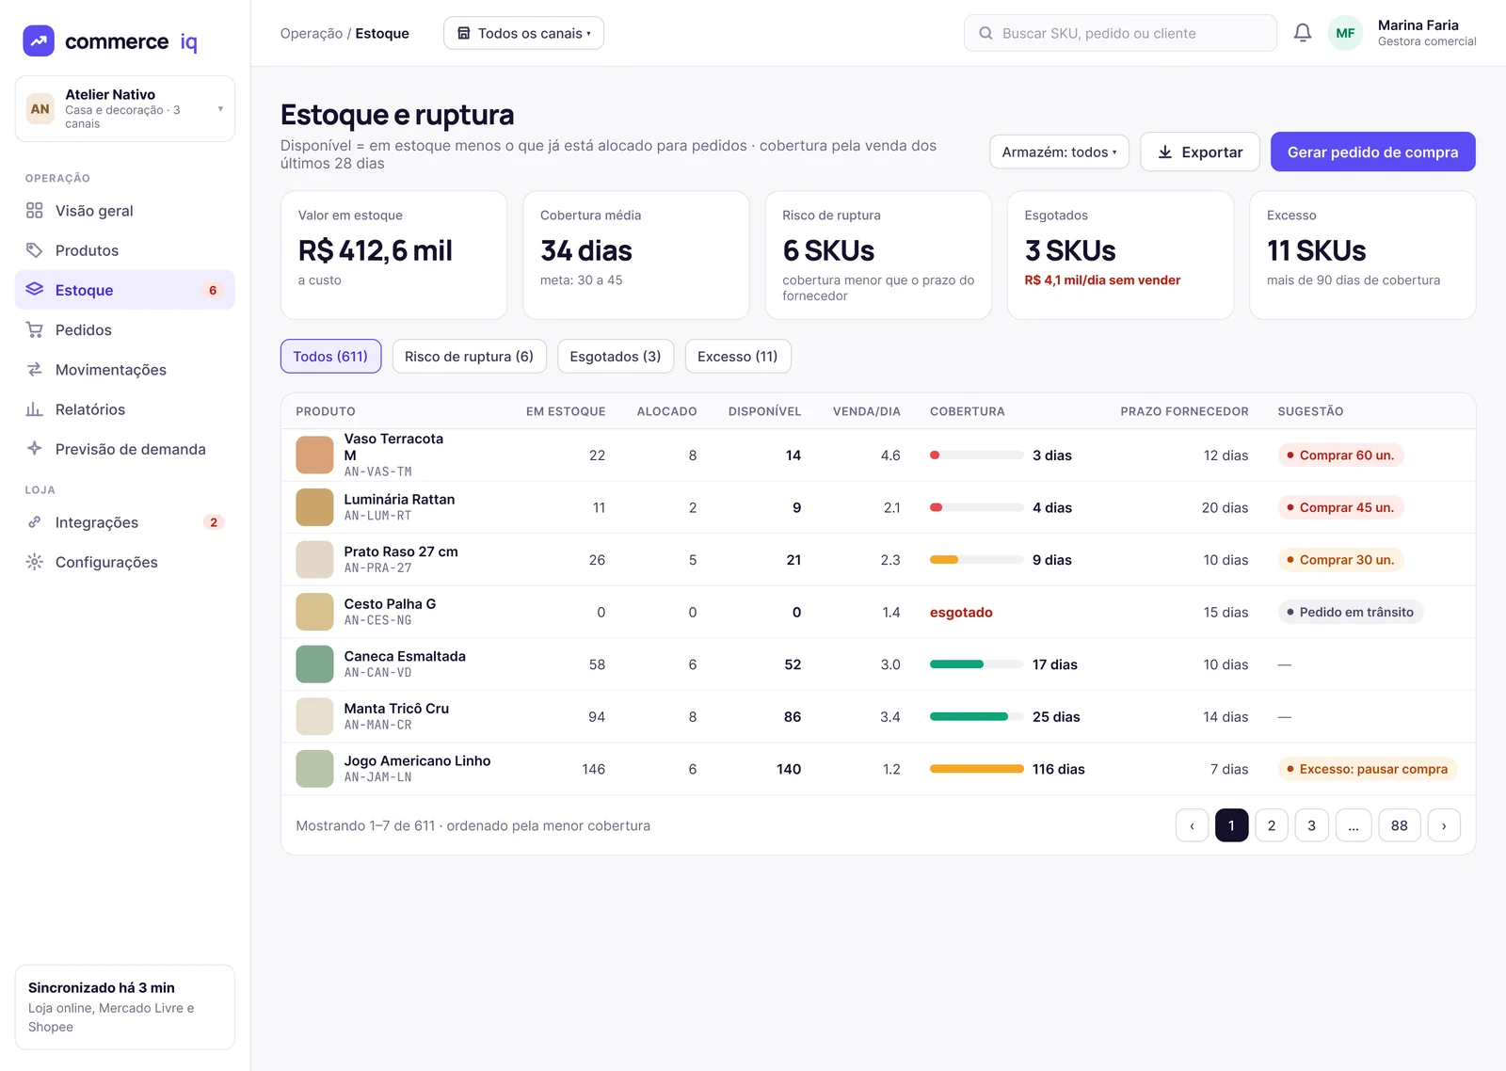Open the notifications bell
Screen dimensions: 1506x1071
tap(1303, 33)
